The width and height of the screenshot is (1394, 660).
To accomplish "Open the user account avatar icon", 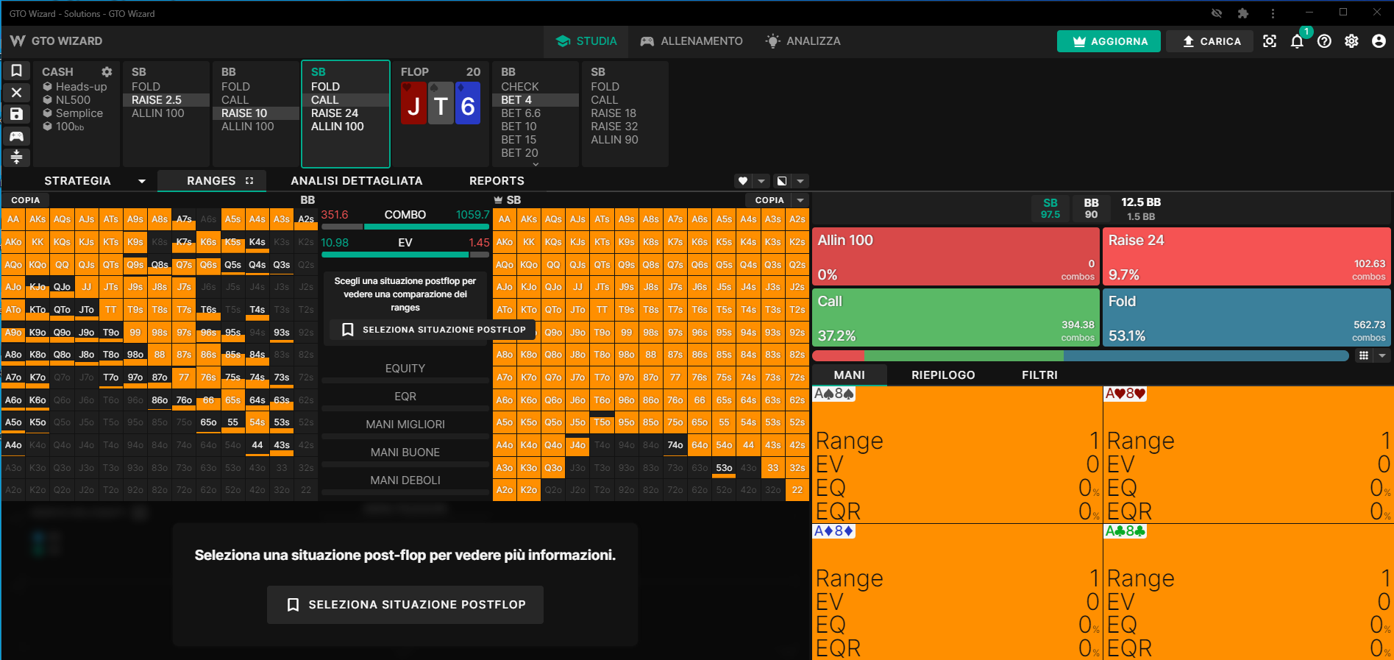I will point(1379,41).
